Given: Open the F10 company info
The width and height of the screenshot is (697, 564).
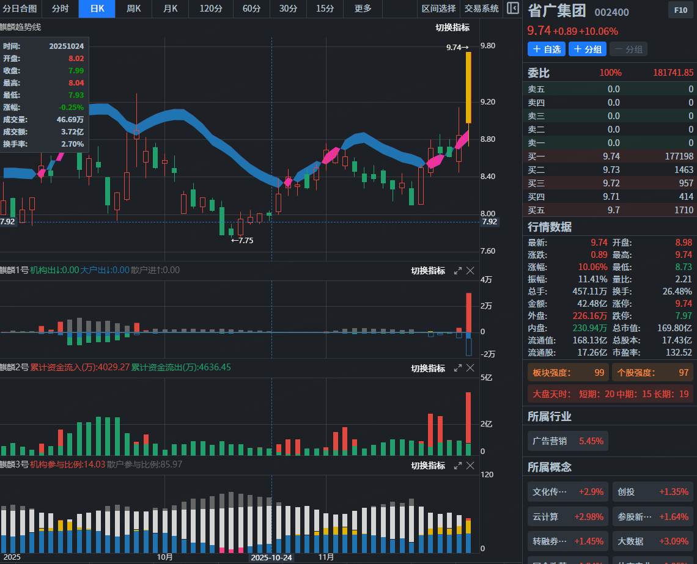Looking at the screenshot, I should [680, 10].
